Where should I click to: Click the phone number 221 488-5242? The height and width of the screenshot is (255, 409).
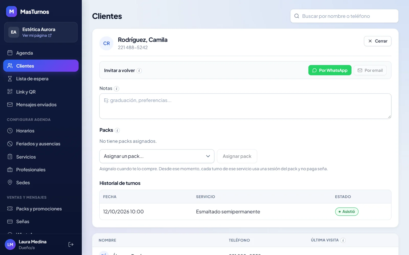133,47
